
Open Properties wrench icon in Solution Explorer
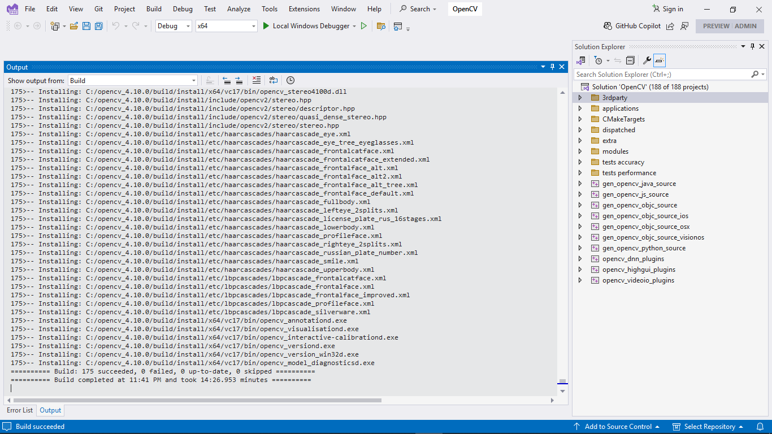647,60
